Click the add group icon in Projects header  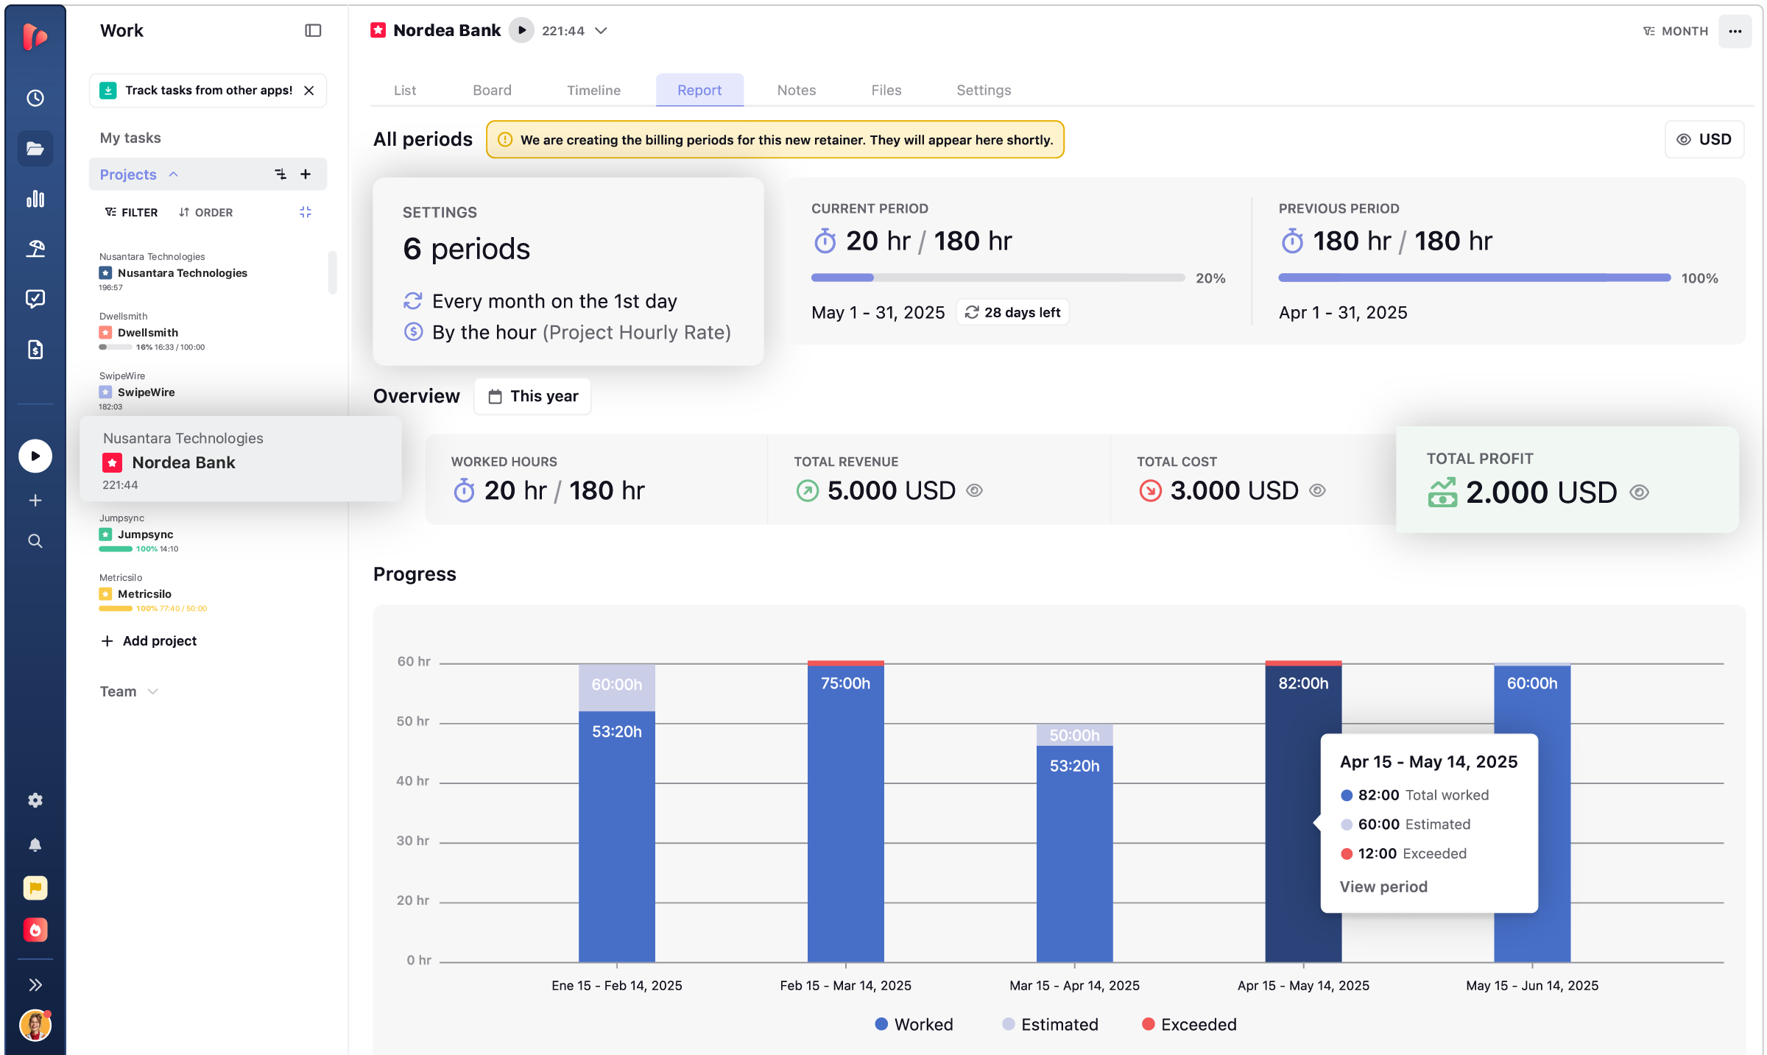pyautogui.click(x=281, y=174)
